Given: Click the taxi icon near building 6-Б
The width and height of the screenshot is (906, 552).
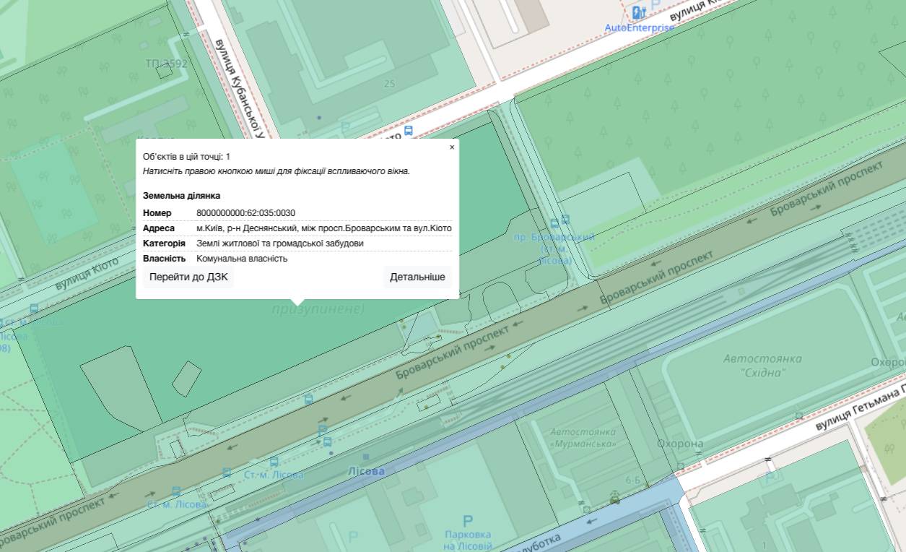Looking at the screenshot, I should (x=614, y=499).
